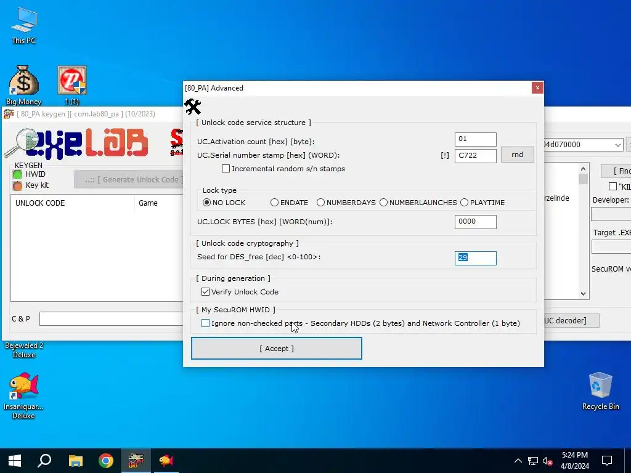
Task: Switch to Insaniquarium fish taskbar icon
Action: click(x=166, y=461)
